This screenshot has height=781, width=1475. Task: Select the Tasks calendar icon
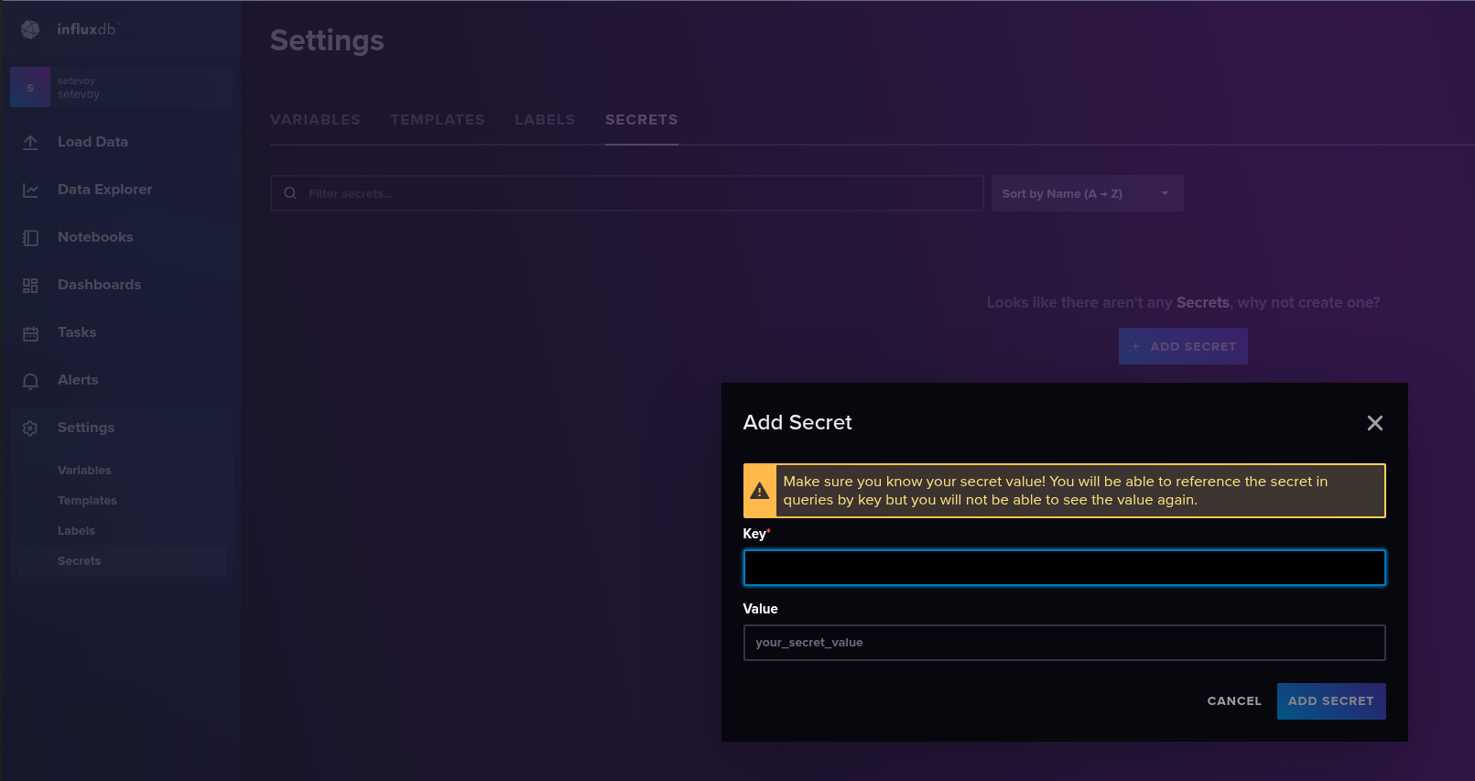(30, 333)
